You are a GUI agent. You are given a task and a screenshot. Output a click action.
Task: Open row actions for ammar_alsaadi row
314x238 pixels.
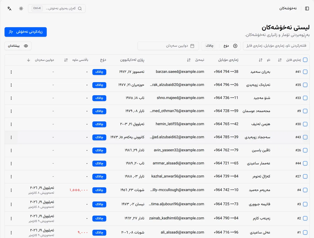[11, 163]
